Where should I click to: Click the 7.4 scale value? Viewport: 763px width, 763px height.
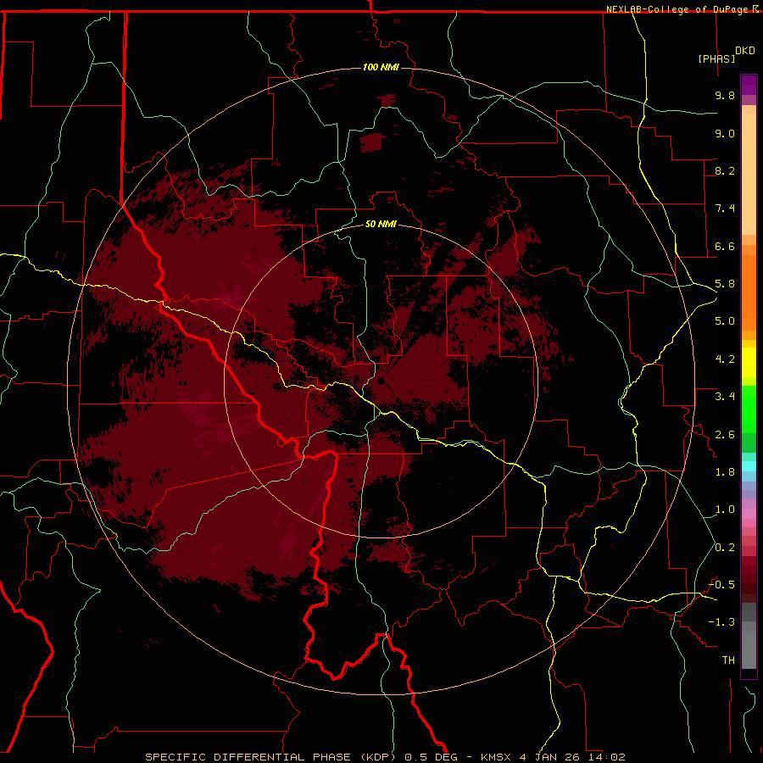tap(725, 209)
